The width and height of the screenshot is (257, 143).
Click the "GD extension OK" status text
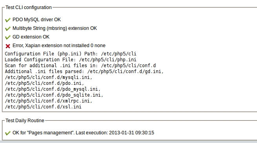pos(31,37)
